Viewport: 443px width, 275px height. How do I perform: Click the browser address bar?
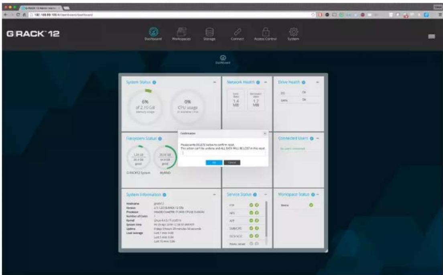point(169,15)
